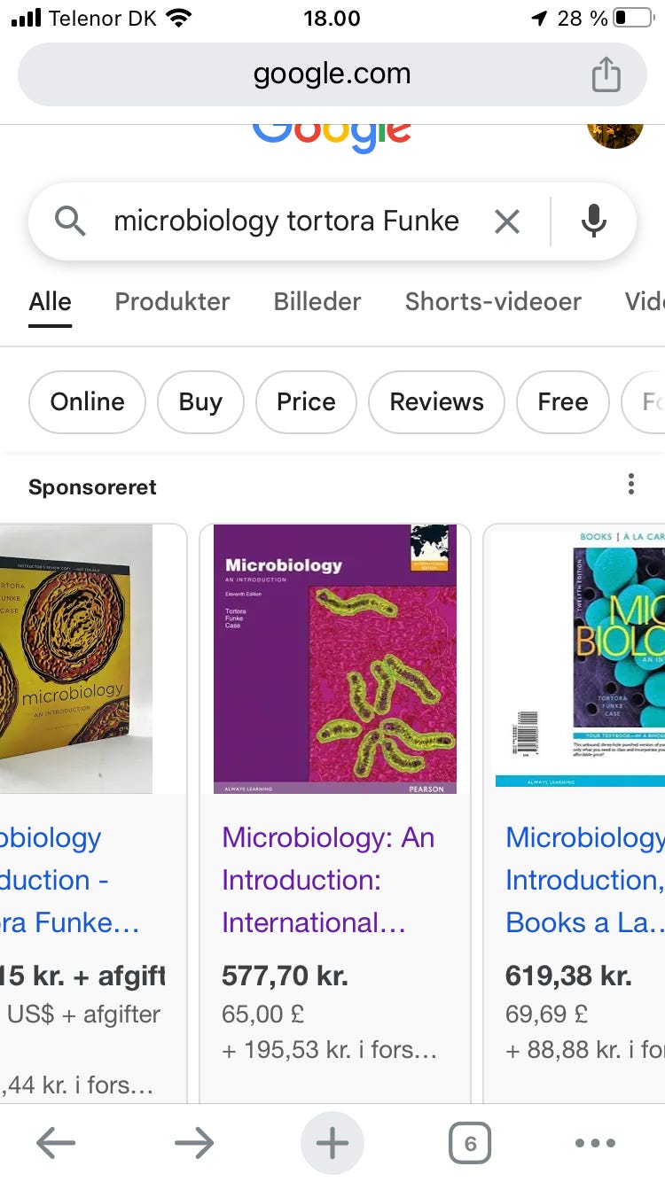Viewport: 665px width, 1182px height.
Task: Enable the Online search filter chip
Action: click(87, 401)
